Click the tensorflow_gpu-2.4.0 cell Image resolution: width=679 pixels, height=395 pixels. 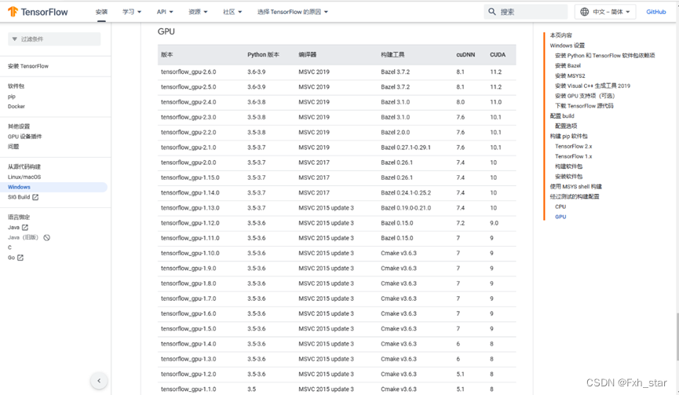pos(188,102)
